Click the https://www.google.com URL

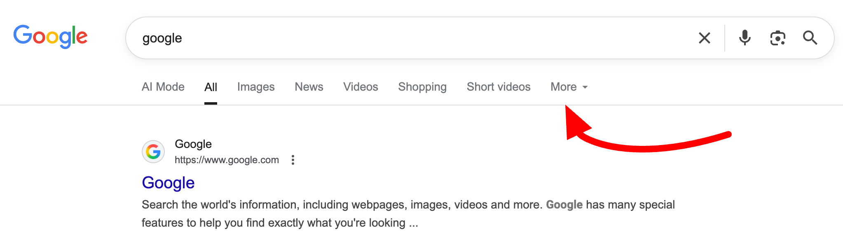227,160
